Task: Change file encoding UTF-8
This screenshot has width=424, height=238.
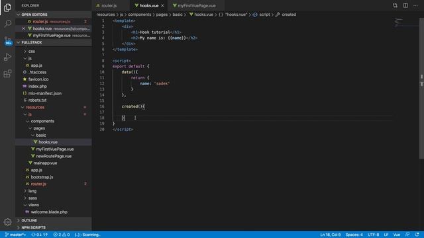Action: click(374, 235)
